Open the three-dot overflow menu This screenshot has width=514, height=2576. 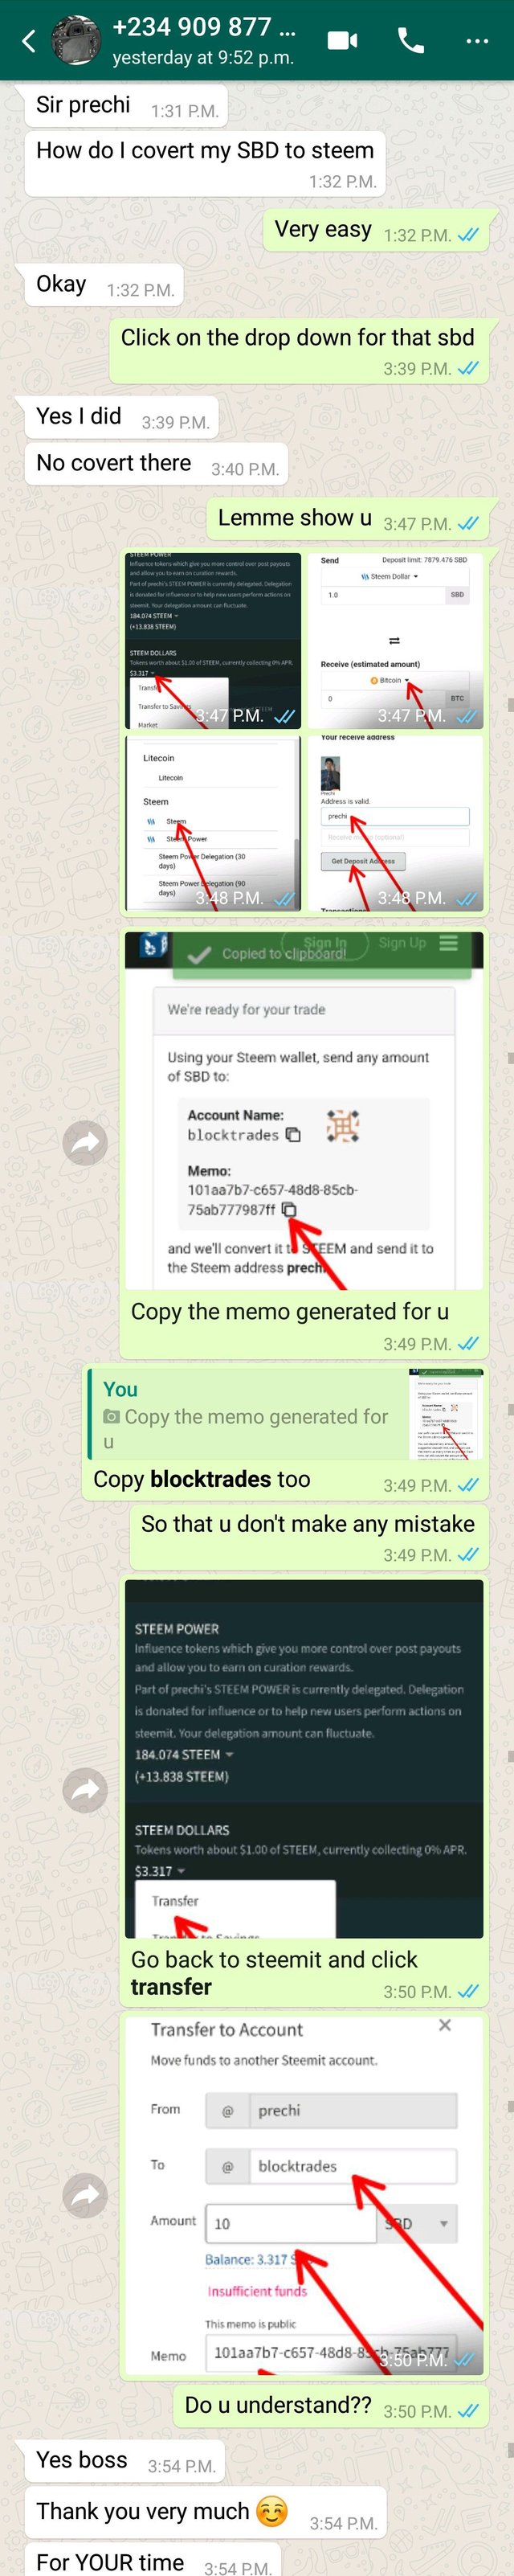(x=478, y=41)
